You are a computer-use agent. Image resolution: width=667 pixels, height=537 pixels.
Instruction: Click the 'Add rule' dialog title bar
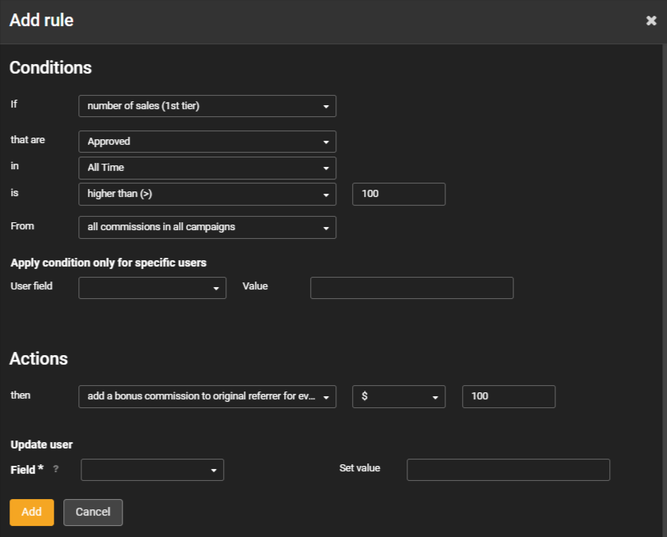pos(316,21)
